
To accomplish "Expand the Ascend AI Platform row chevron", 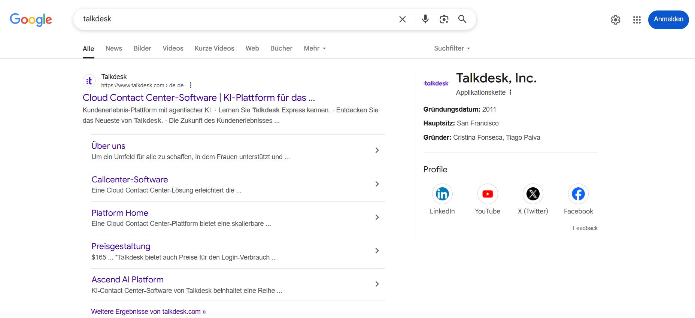I will click(377, 284).
